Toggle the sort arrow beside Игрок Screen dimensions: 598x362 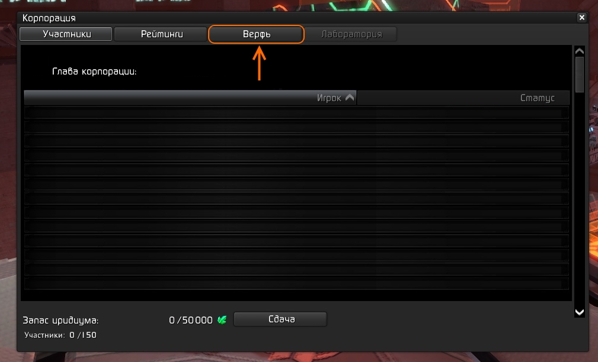[349, 98]
